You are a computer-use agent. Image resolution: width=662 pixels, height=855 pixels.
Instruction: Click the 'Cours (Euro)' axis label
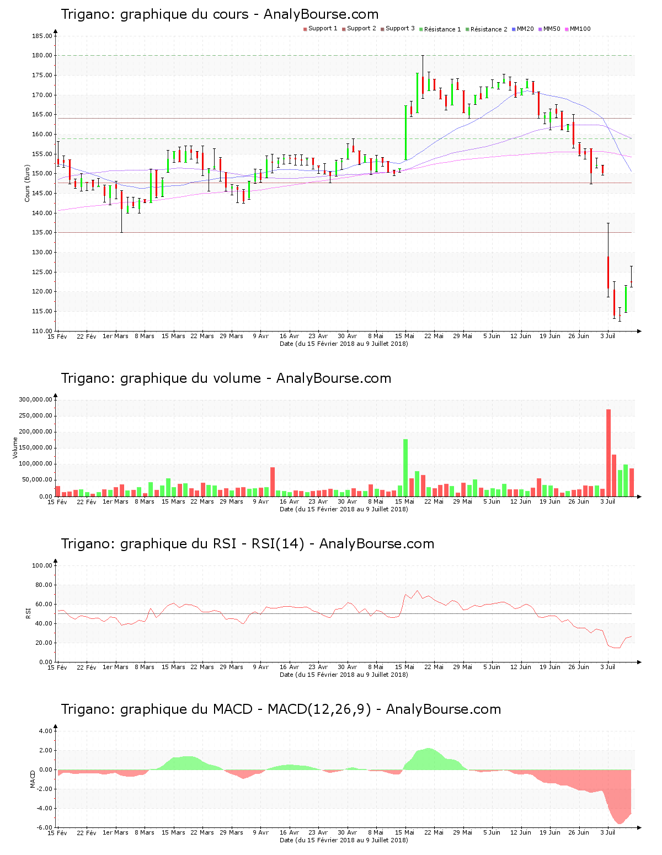click(26, 183)
